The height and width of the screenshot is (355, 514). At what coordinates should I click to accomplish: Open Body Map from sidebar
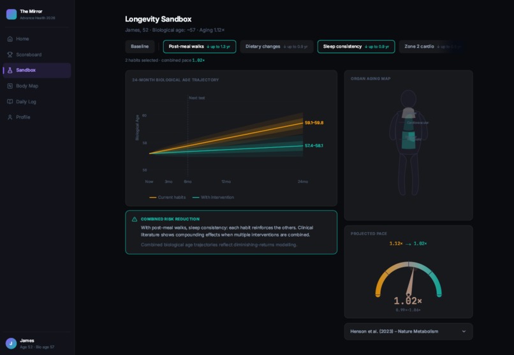pyautogui.click(x=37, y=86)
